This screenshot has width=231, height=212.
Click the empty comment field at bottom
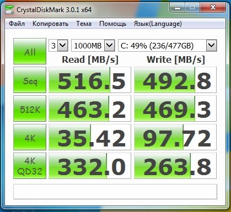tap(115, 192)
